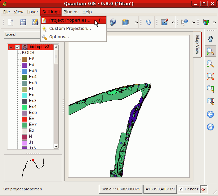Select the Zoom In magnifier tool
This screenshot has height=196, width=218.
[x=210, y=51]
